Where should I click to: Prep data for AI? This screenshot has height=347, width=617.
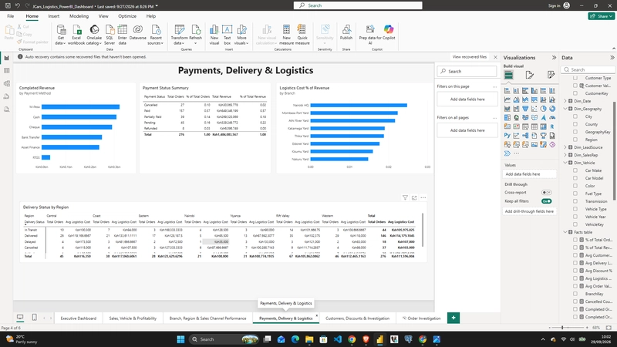coord(370,35)
